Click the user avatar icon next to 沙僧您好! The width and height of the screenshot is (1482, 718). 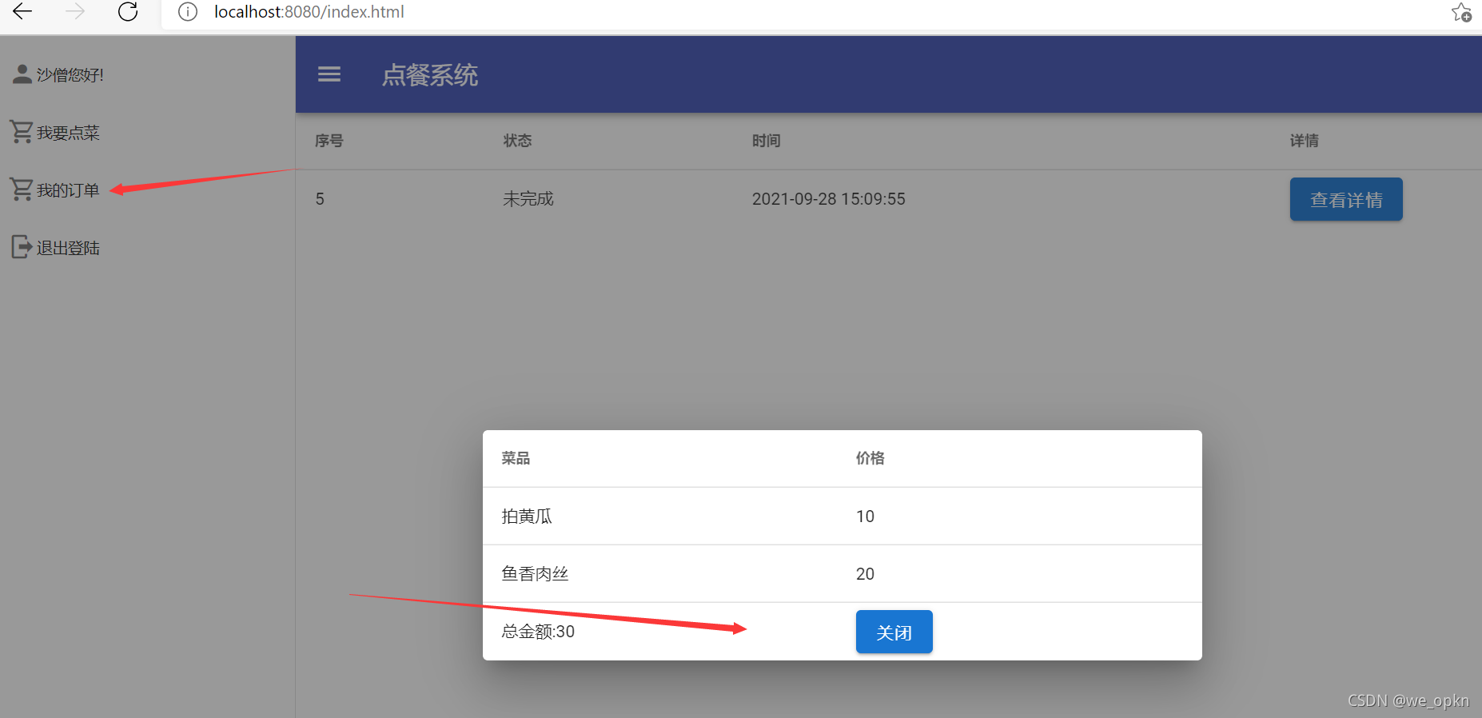pos(22,74)
